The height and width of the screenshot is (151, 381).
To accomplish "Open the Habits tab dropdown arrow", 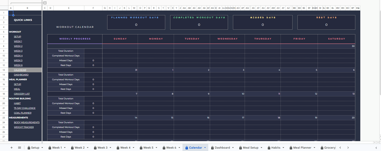I will (283, 148).
